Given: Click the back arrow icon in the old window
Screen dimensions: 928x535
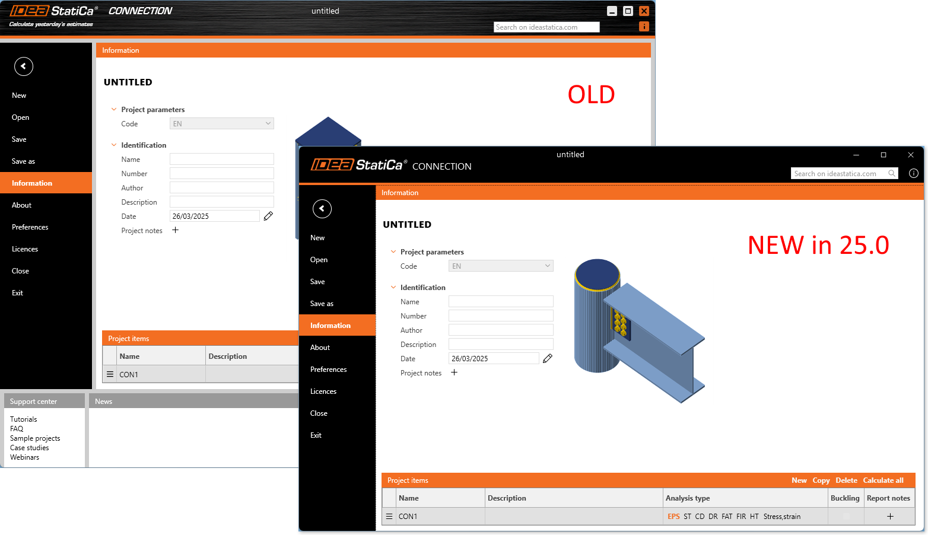Looking at the screenshot, I should pyautogui.click(x=23, y=66).
